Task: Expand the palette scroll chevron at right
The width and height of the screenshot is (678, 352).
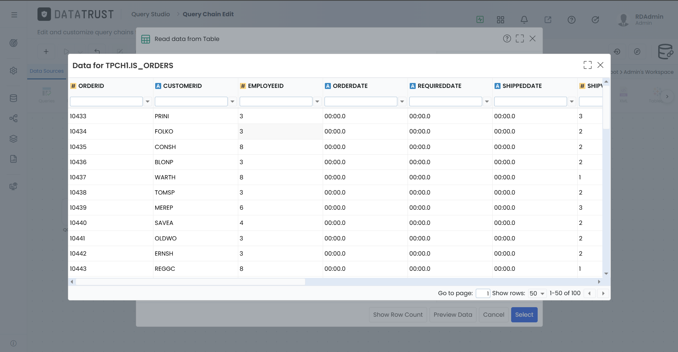Action: coord(667,96)
